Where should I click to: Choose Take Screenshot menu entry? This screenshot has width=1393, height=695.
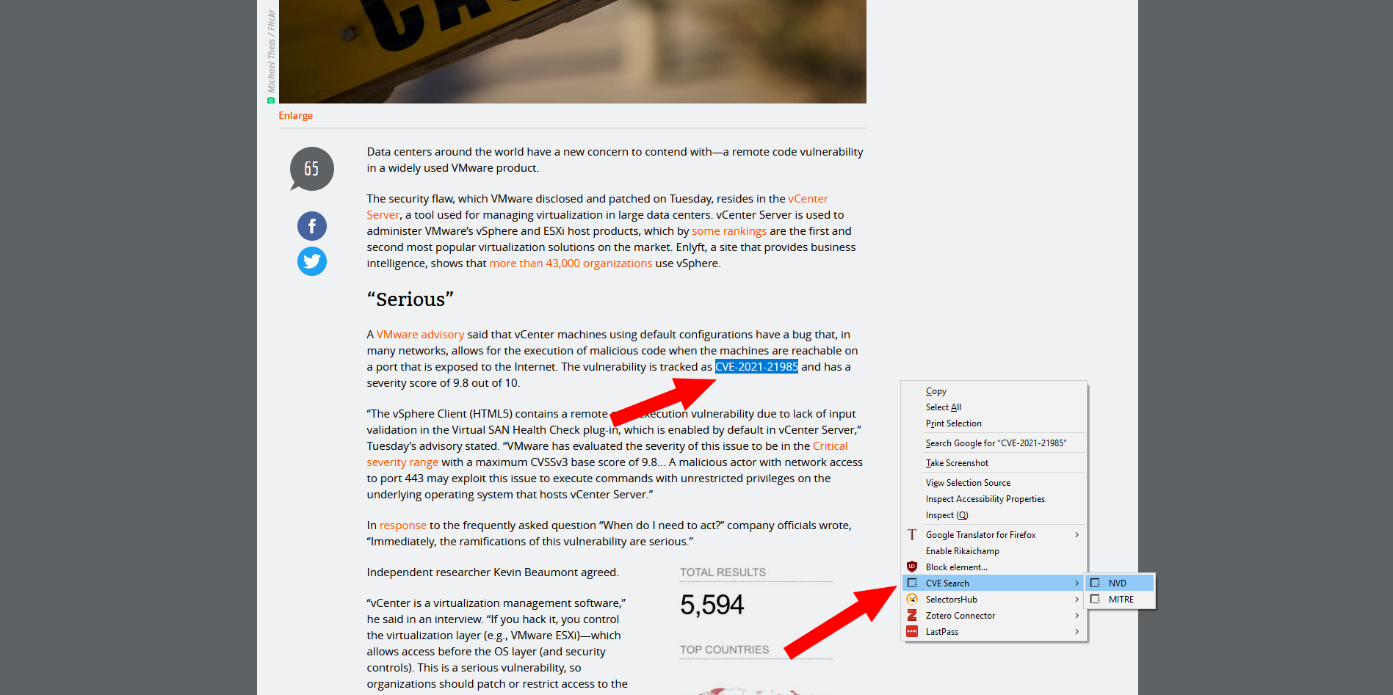(x=994, y=463)
